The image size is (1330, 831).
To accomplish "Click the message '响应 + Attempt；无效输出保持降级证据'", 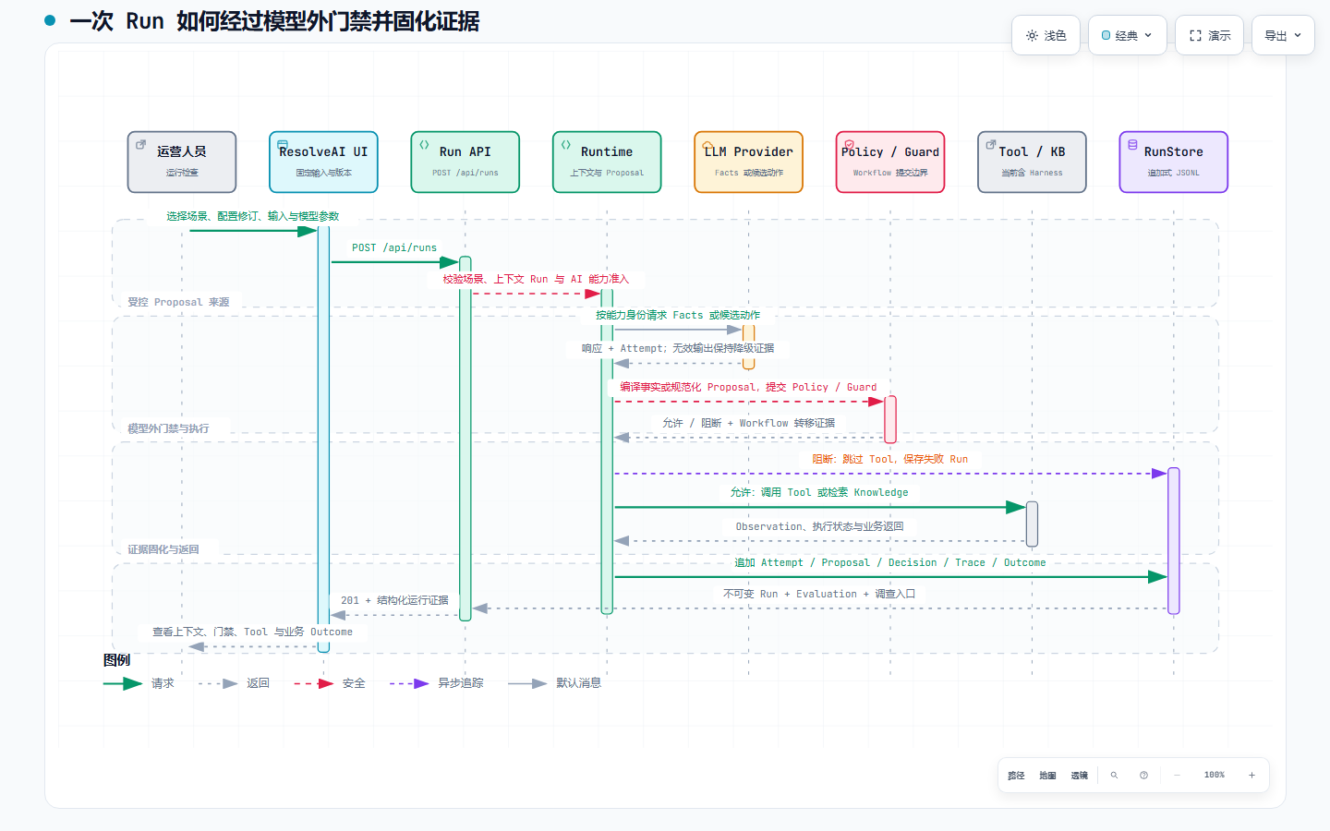I will click(x=678, y=348).
